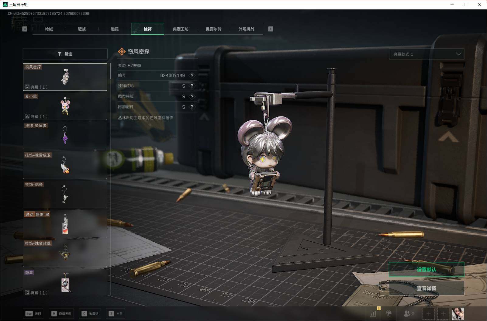487x321 pixels.
Task: Click the 三角洲行动 app icon in title bar
Action: coord(5,5)
